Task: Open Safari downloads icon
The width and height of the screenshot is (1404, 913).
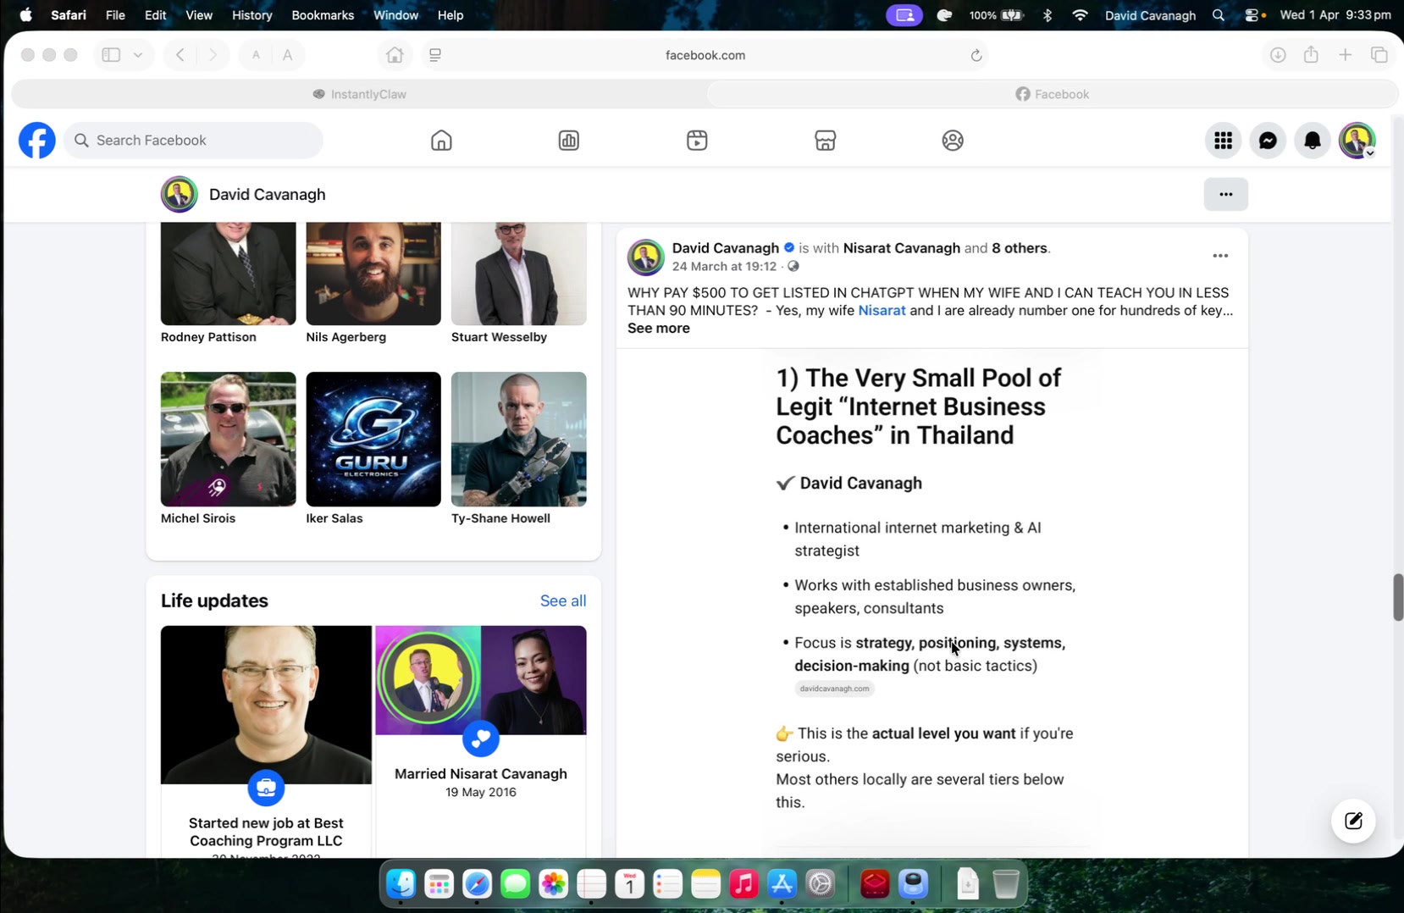Action: pos(1278,55)
